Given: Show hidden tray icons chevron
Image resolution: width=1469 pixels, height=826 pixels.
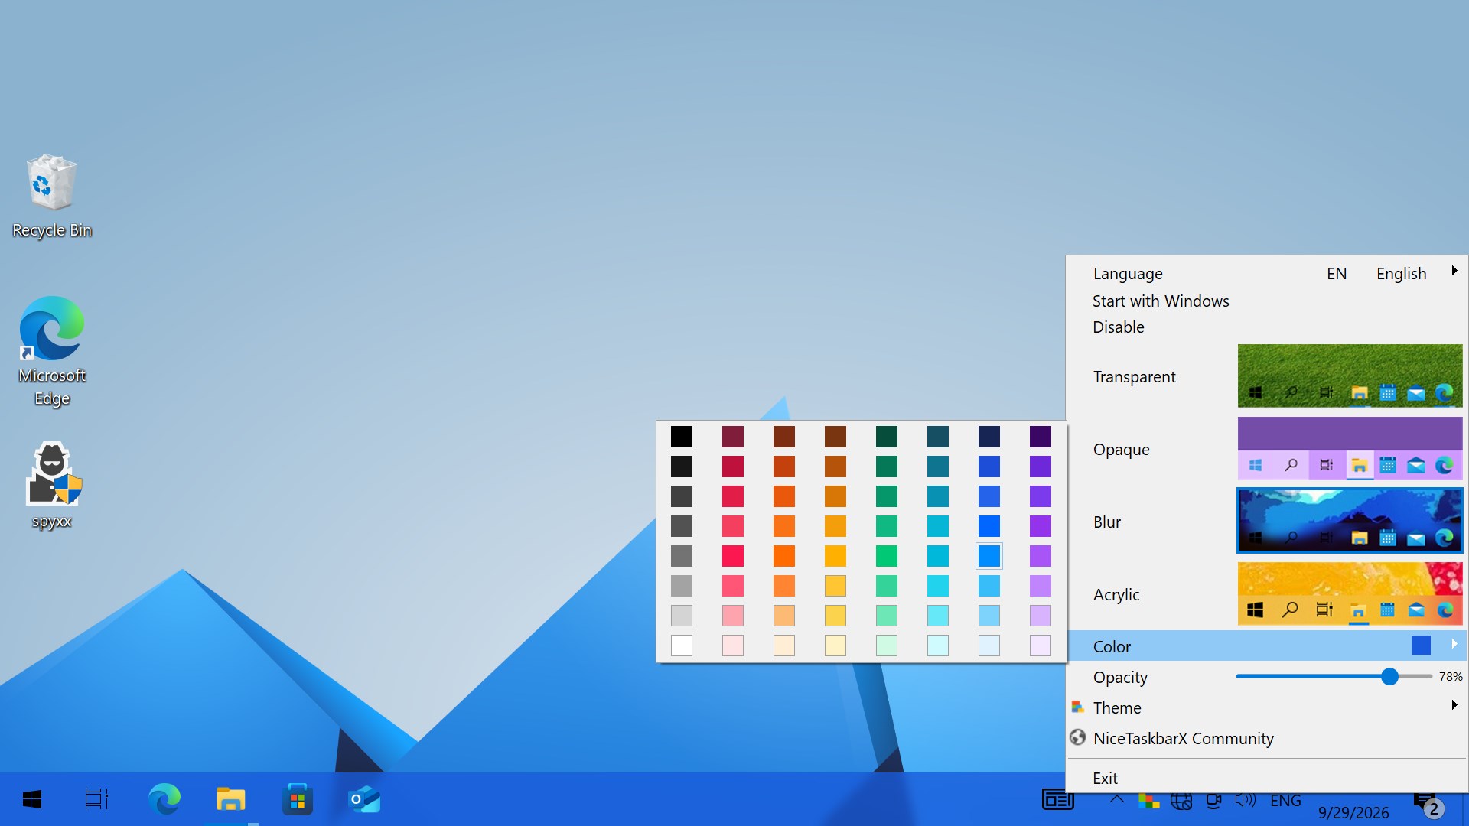Looking at the screenshot, I should pos(1117,800).
